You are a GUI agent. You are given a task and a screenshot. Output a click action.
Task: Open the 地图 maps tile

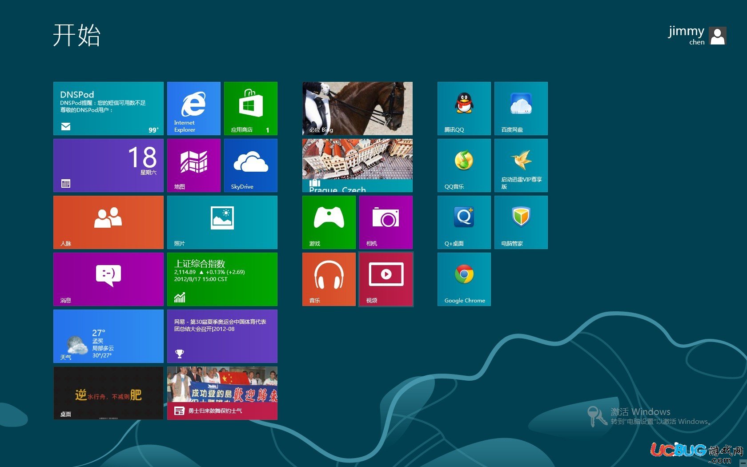(194, 165)
